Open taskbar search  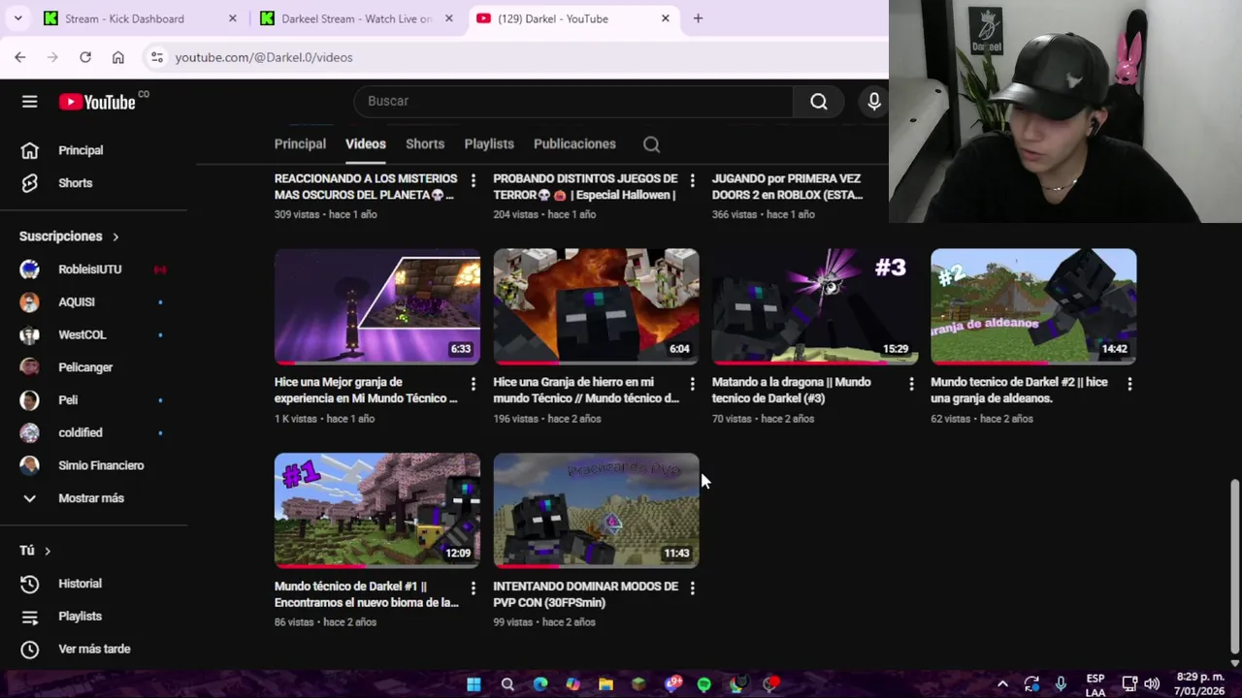point(507,684)
